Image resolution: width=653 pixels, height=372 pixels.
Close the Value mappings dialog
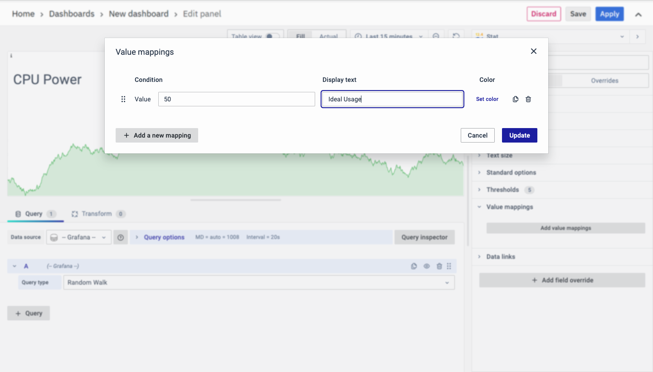pos(533,52)
